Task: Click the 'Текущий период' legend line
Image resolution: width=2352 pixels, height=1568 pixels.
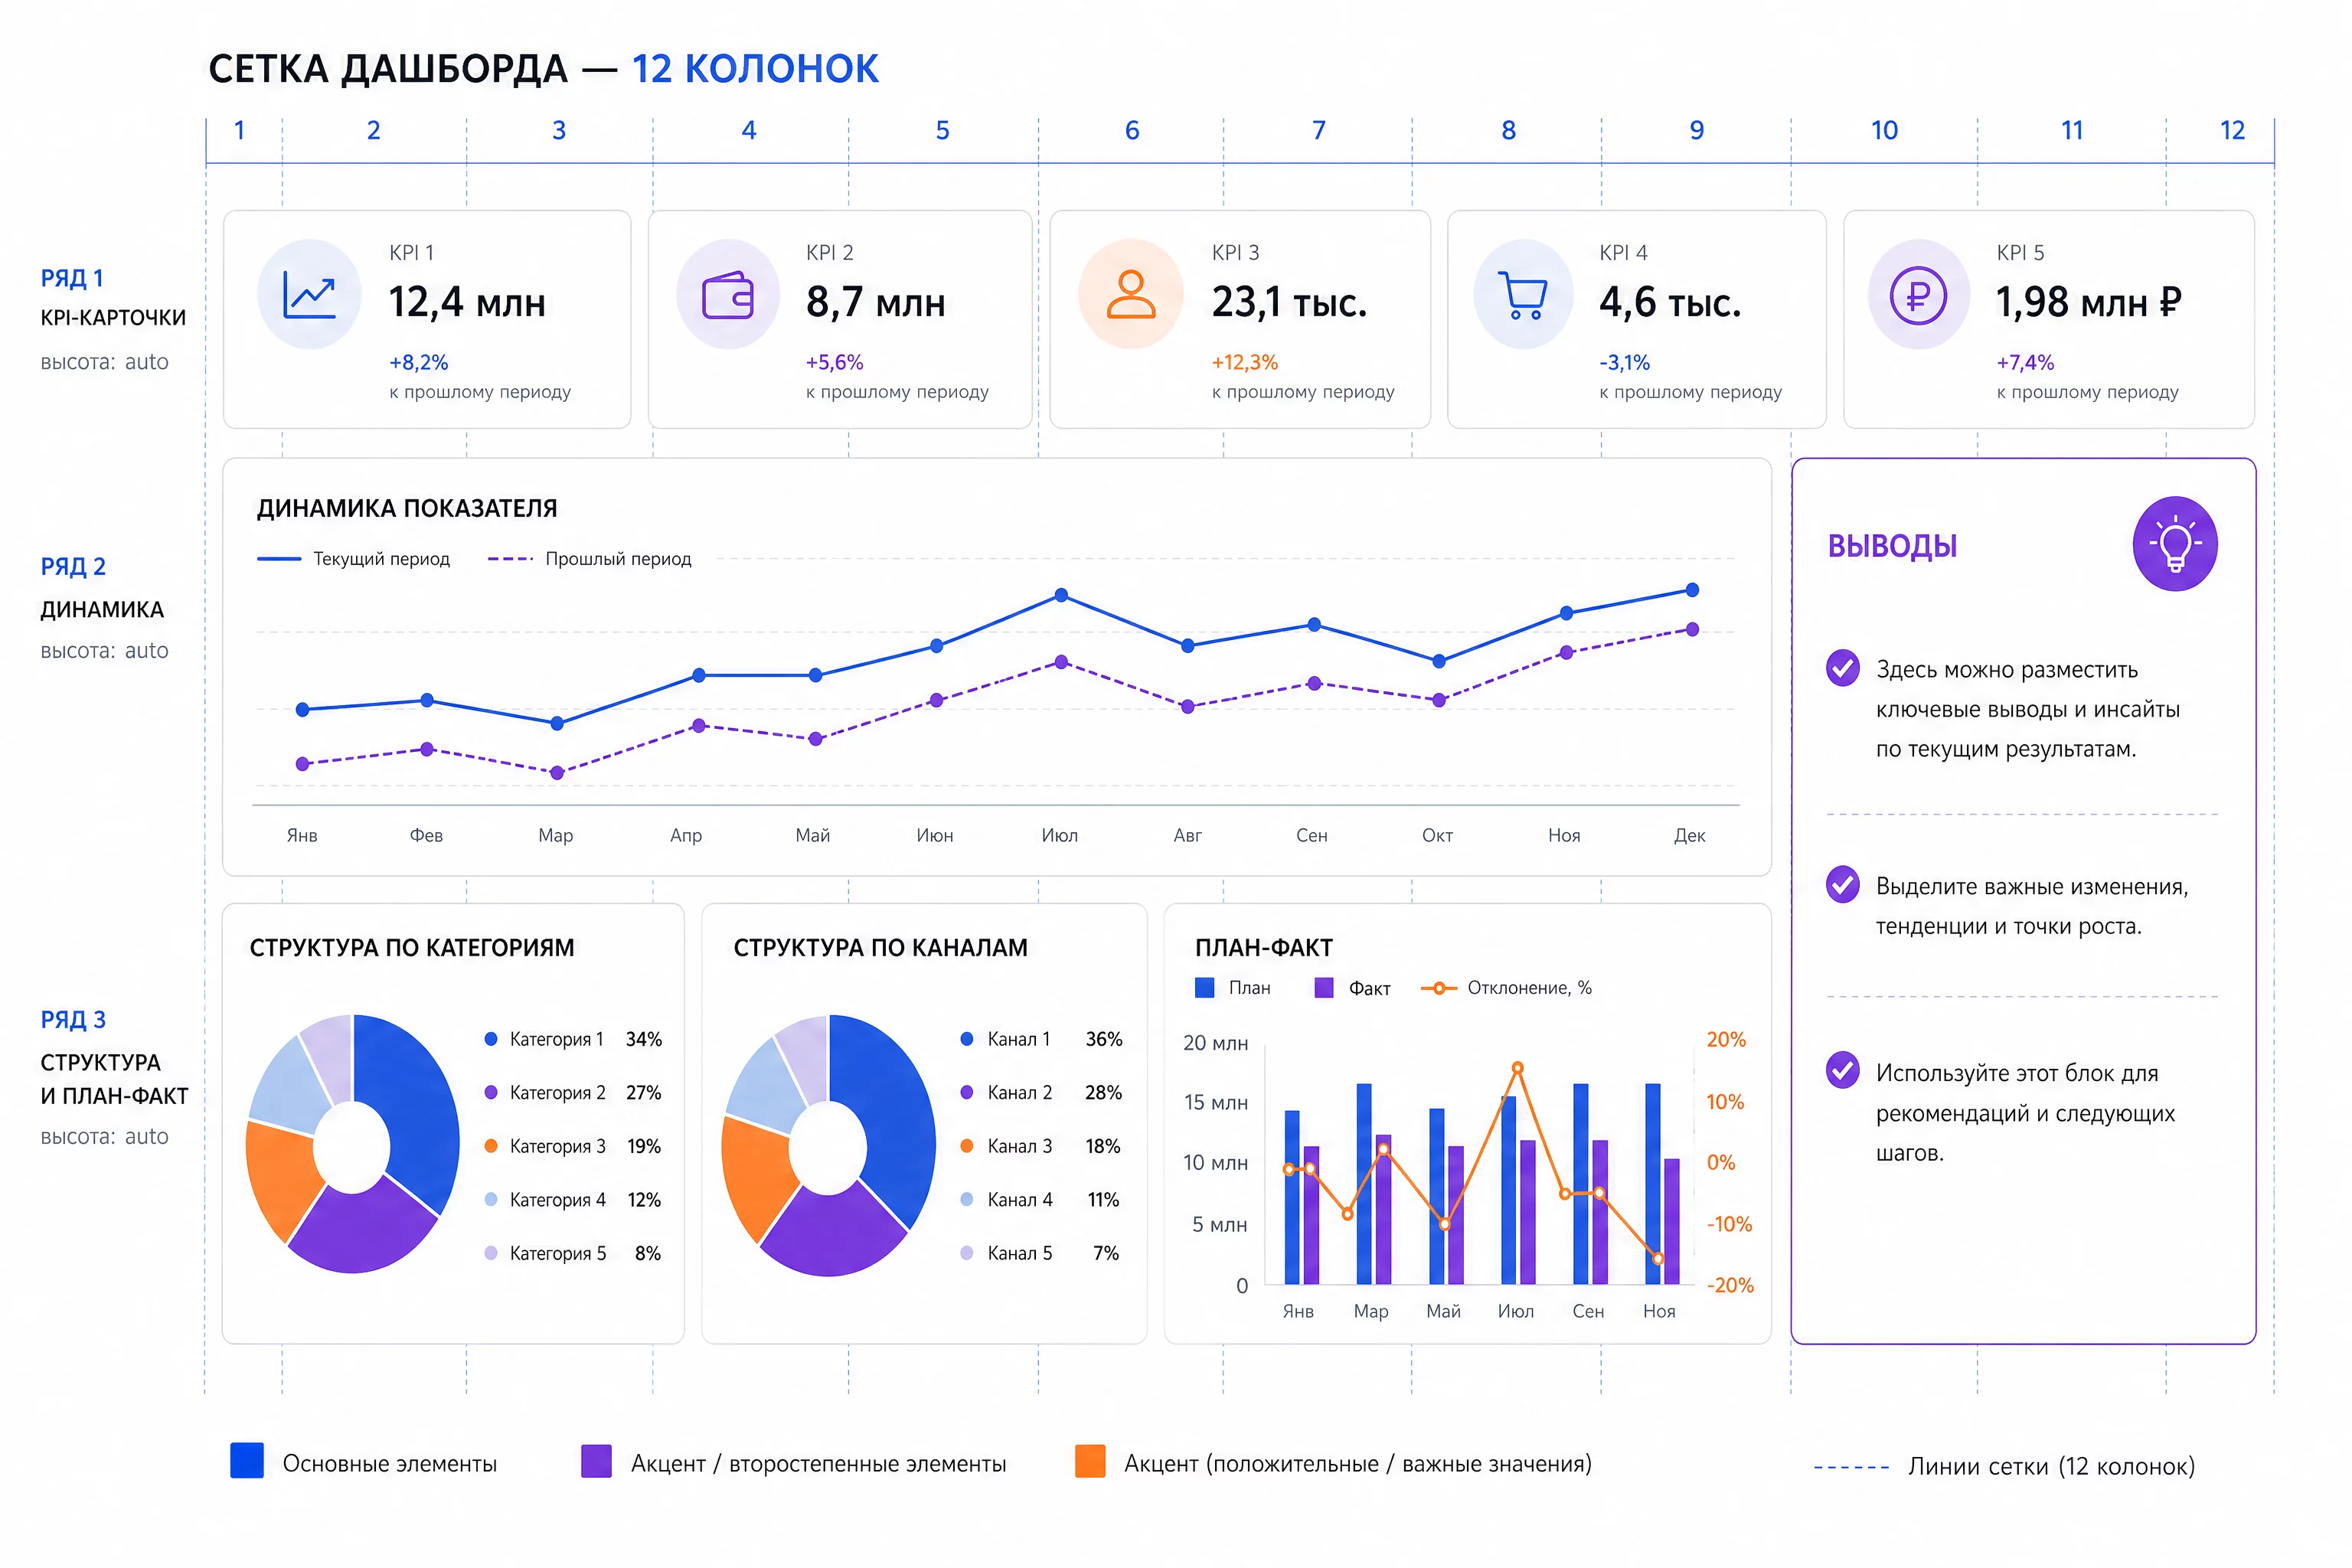Action: (279, 559)
